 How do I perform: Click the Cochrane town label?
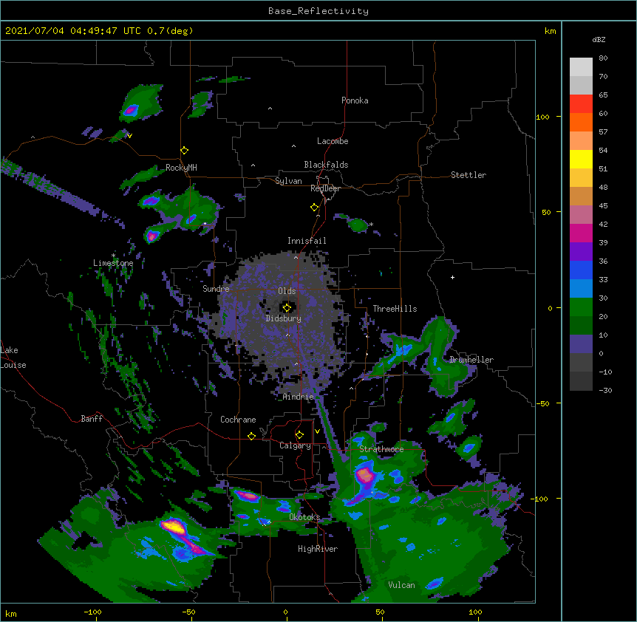(x=238, y=420)
